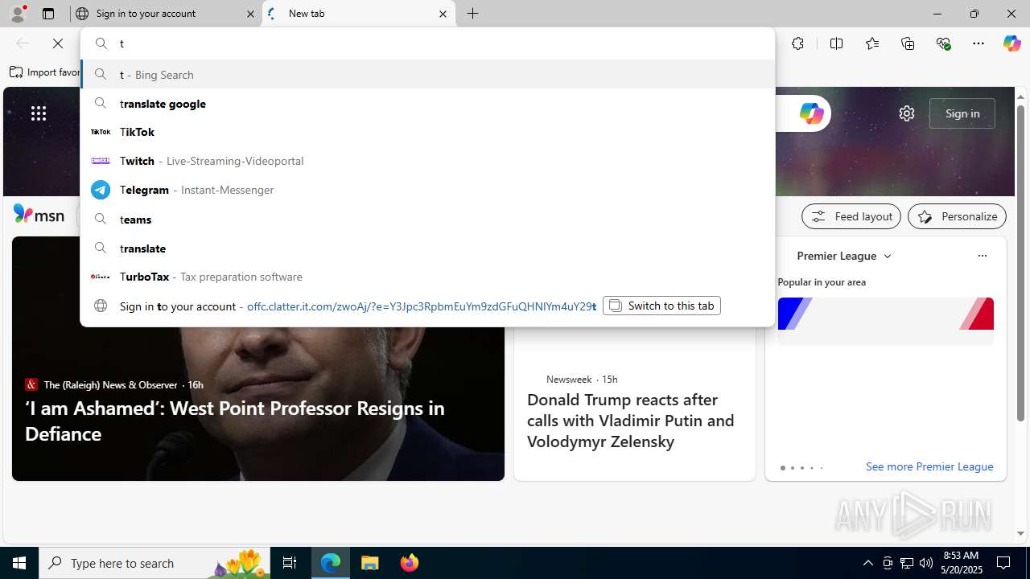Click Import favorites on bookmarks bar
The width and height of the screenshot is (1030, 579).
pos(45,72)
